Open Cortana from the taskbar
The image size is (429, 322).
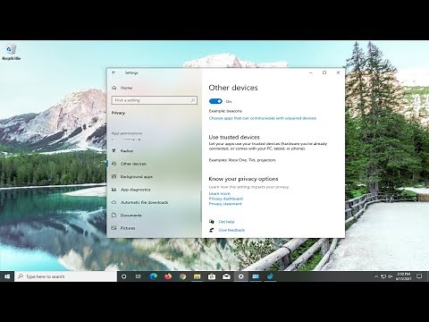click(x=123, y=276)
